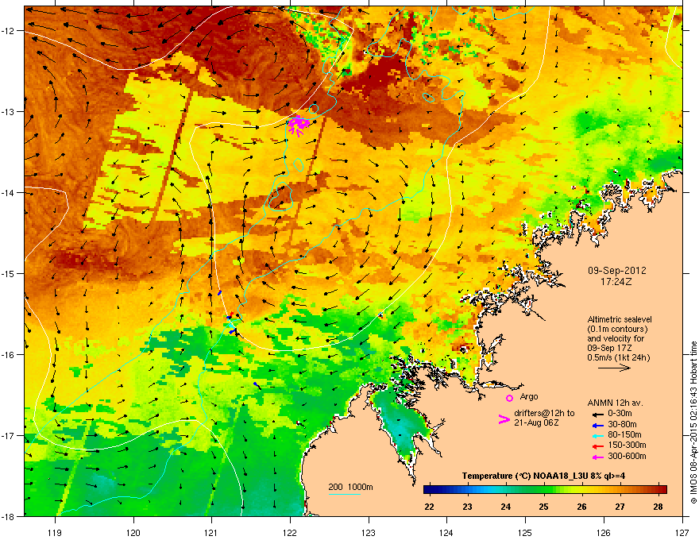Viewport: 699px width, 540px height.
Task: Click the '30-80m' depth label
Action: (622, 424)
